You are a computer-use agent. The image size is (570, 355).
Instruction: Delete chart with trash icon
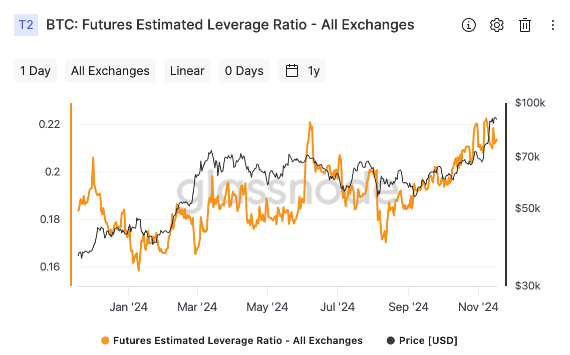pos(524,25)
